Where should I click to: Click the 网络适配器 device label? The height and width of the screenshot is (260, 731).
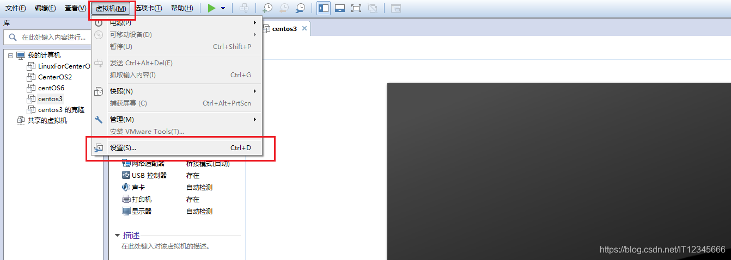tap(148, 163)
